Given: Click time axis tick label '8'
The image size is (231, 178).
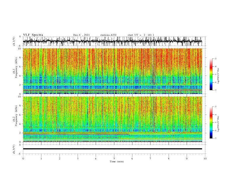Looking at the screenshot, I should (x=169, y=159).
